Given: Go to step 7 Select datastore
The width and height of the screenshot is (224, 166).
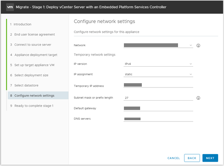Looking at the screenshot, I should tap(24, 85).
